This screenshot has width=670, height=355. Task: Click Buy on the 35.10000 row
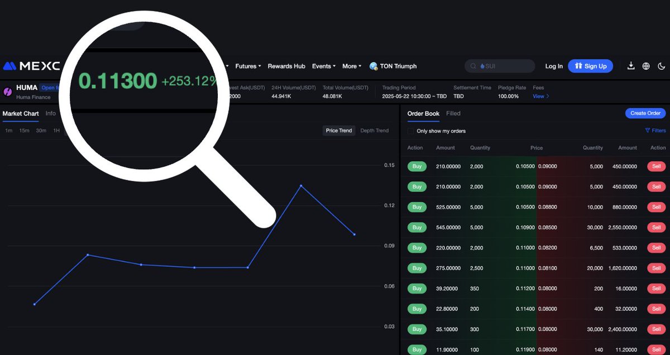click(417, 329)
